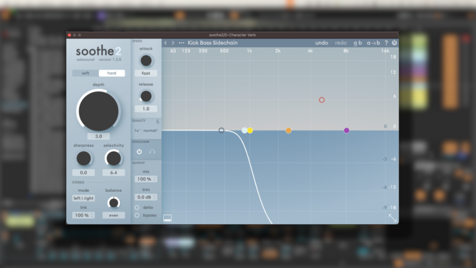Click the selectivity value field 6.4
This screenshot has width=476, height=268.
[114, 173]
